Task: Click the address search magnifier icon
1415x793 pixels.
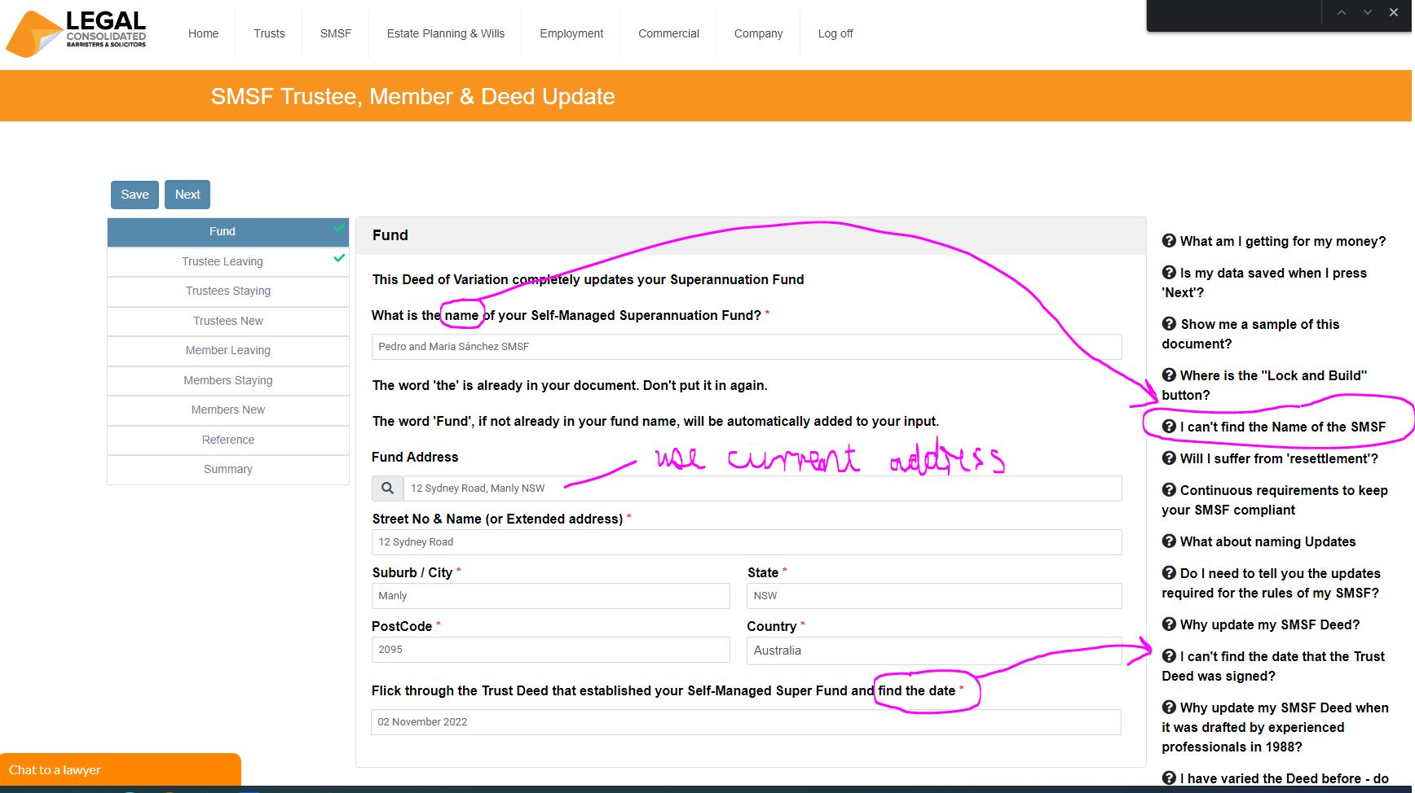Action: click(x=387, y=488)
